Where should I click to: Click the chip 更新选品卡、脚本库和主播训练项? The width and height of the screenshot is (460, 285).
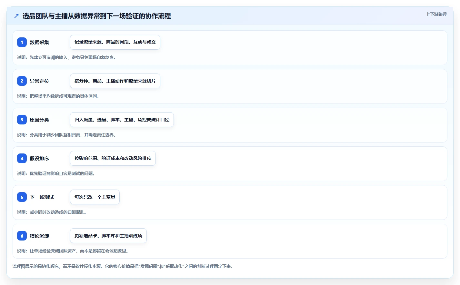[x=108, y=236]
